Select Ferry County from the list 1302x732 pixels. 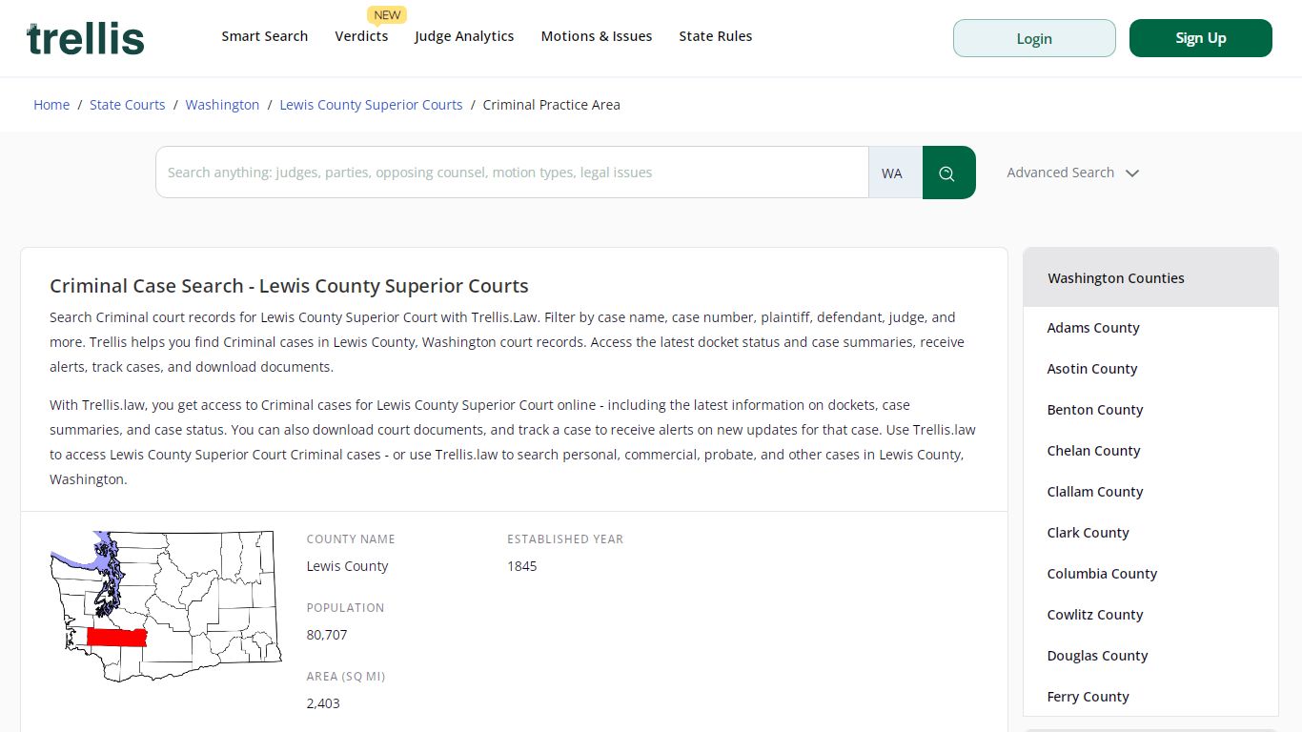(x=1088, y=697)
